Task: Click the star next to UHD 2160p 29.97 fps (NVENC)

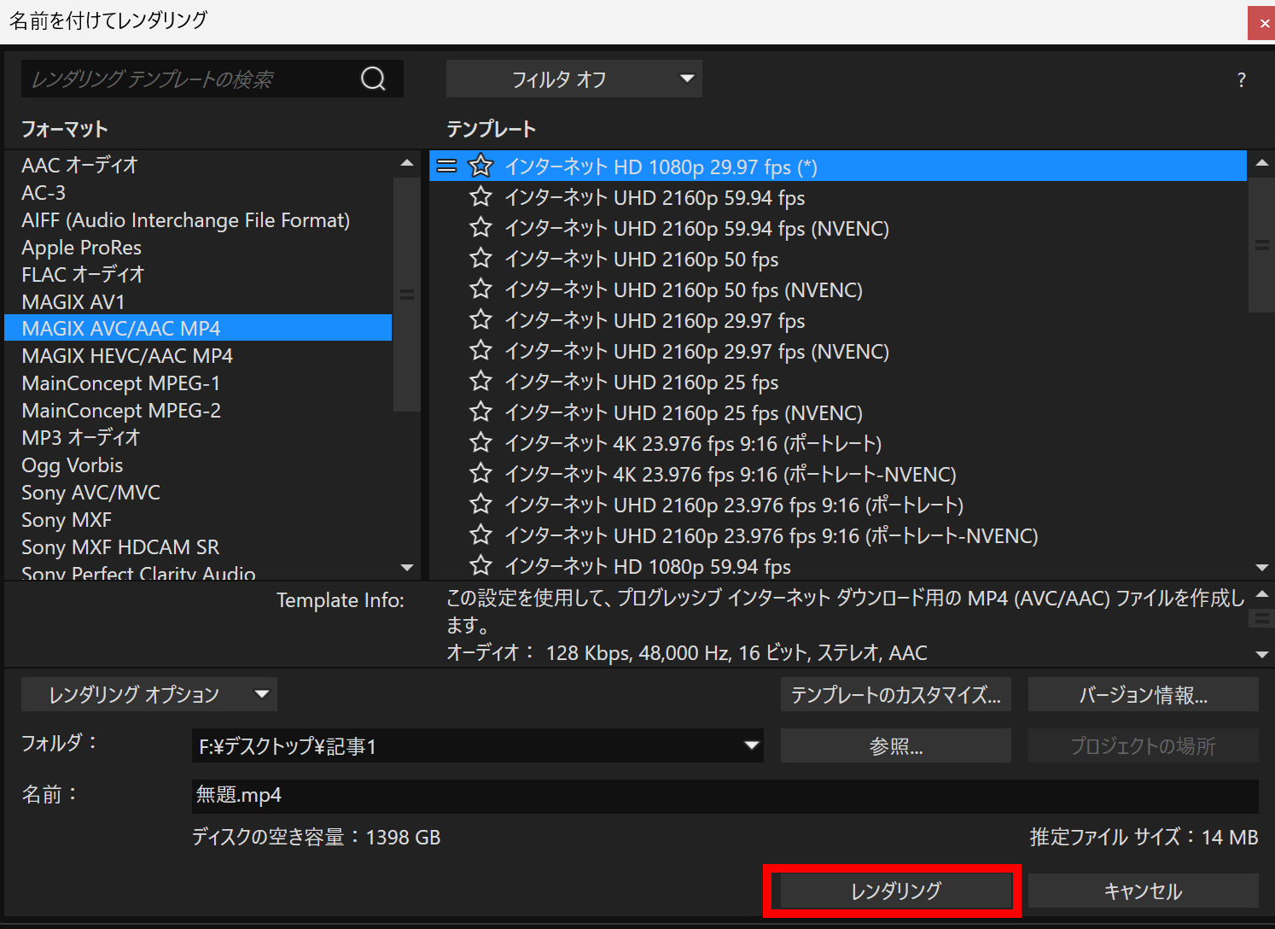Action: [x=480, y=351]
